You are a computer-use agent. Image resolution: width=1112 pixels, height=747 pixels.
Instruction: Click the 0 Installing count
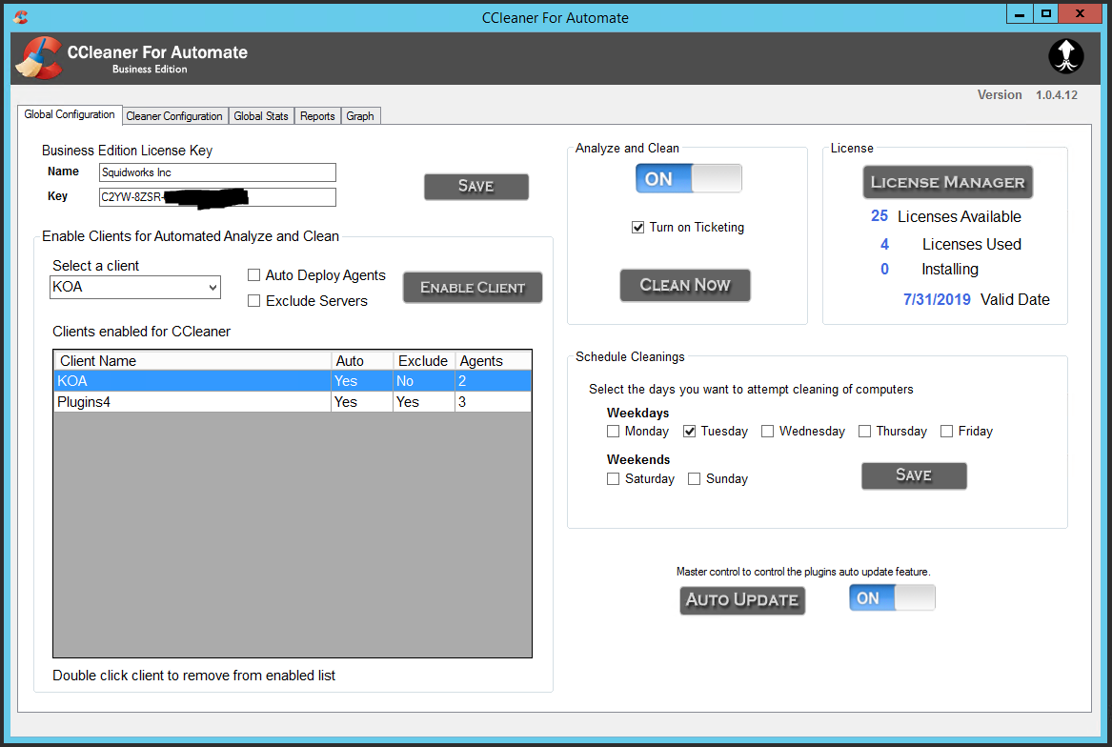point(884,269)
